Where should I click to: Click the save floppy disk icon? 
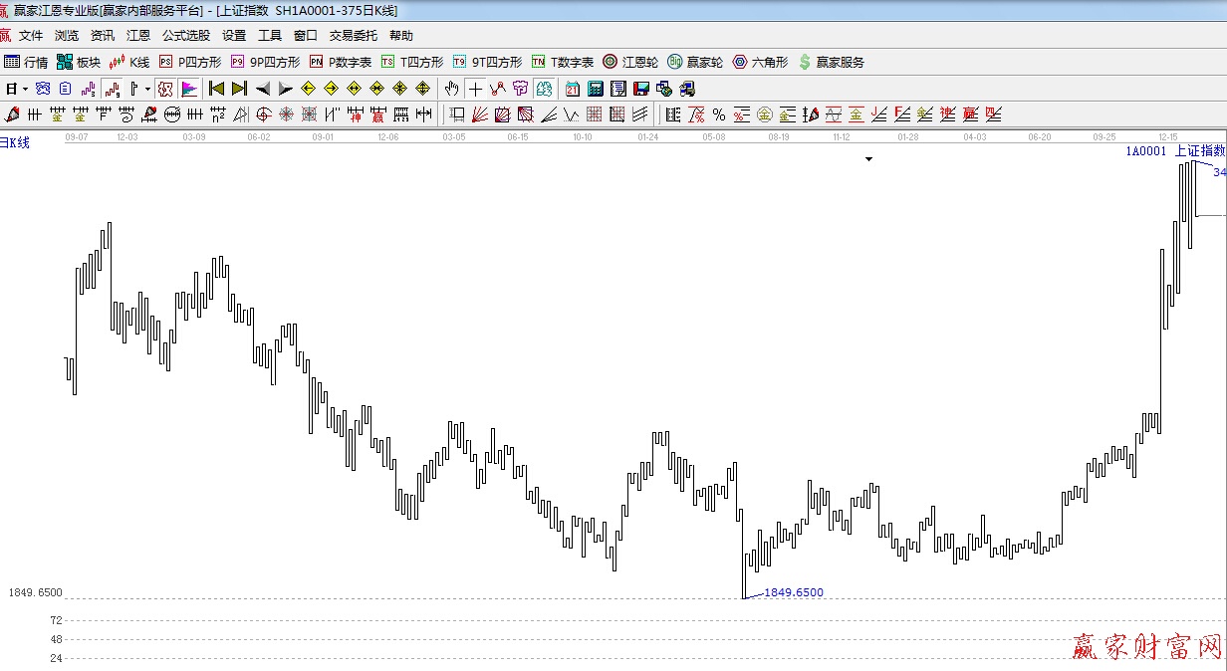click(x=640, y=89)
